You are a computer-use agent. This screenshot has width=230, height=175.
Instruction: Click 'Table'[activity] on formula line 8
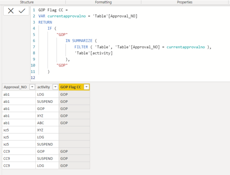click(x=94, y=53)
